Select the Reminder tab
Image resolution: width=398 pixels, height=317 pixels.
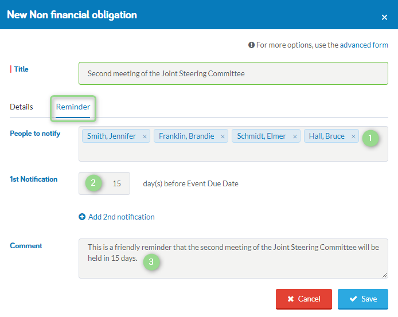pyautogui.click(x=73, y=107)
